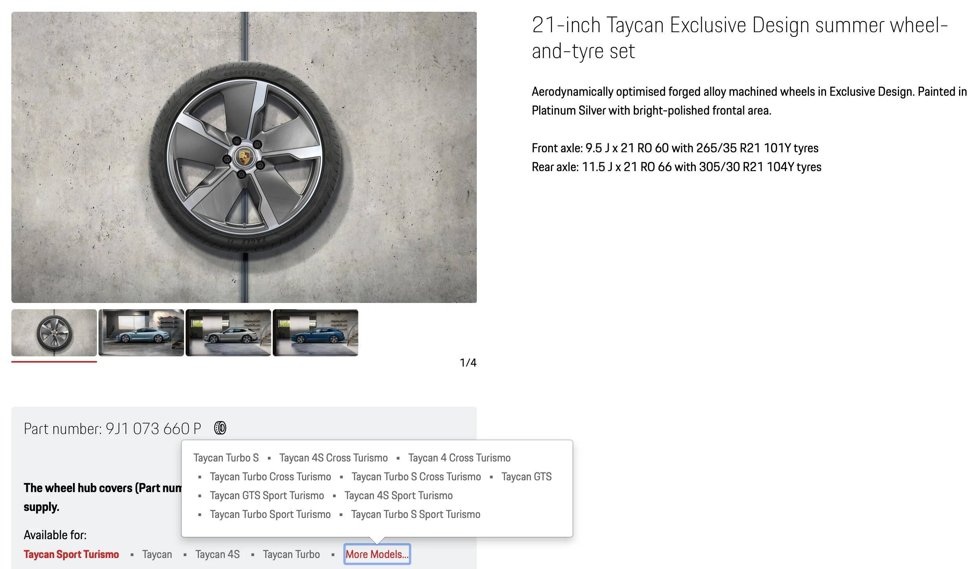974x569 pixels.
Task: Click the Platinum Silver description paragraph
Action: (x=749, y=101)
